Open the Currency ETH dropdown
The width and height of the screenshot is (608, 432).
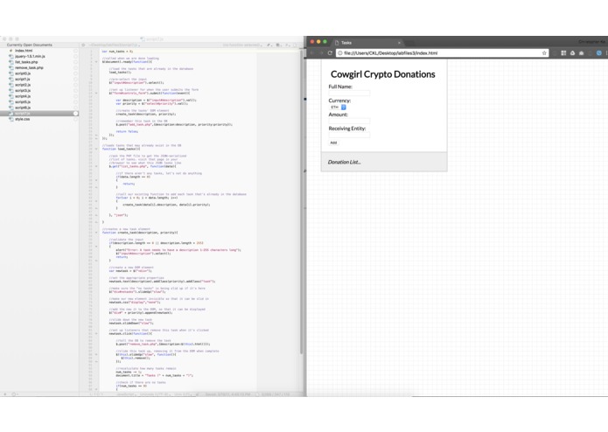coord(338,108)
